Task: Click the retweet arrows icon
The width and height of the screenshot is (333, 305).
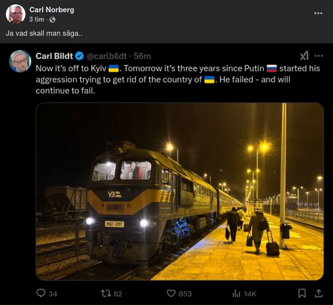Action: [x=106, y=293]
